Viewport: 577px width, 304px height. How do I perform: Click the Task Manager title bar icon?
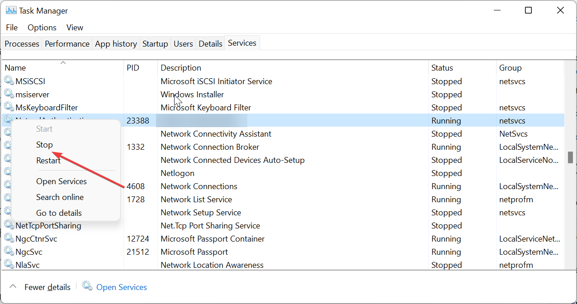11,10
